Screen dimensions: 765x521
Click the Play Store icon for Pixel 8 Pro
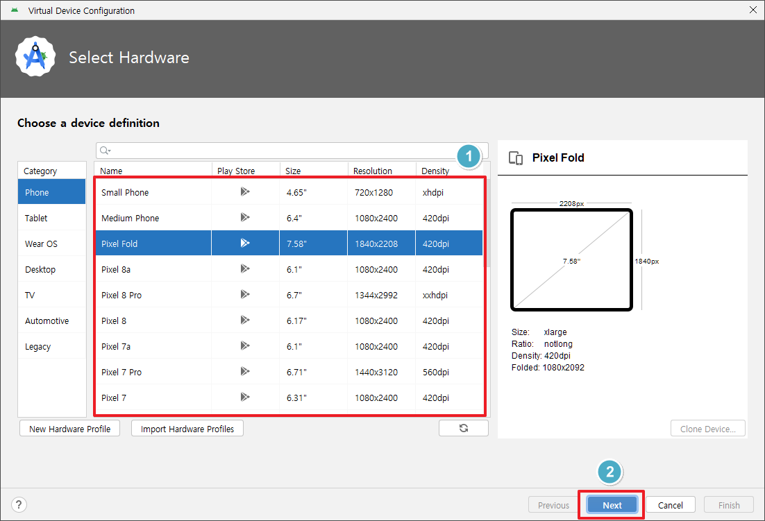[x=245, y=294]
